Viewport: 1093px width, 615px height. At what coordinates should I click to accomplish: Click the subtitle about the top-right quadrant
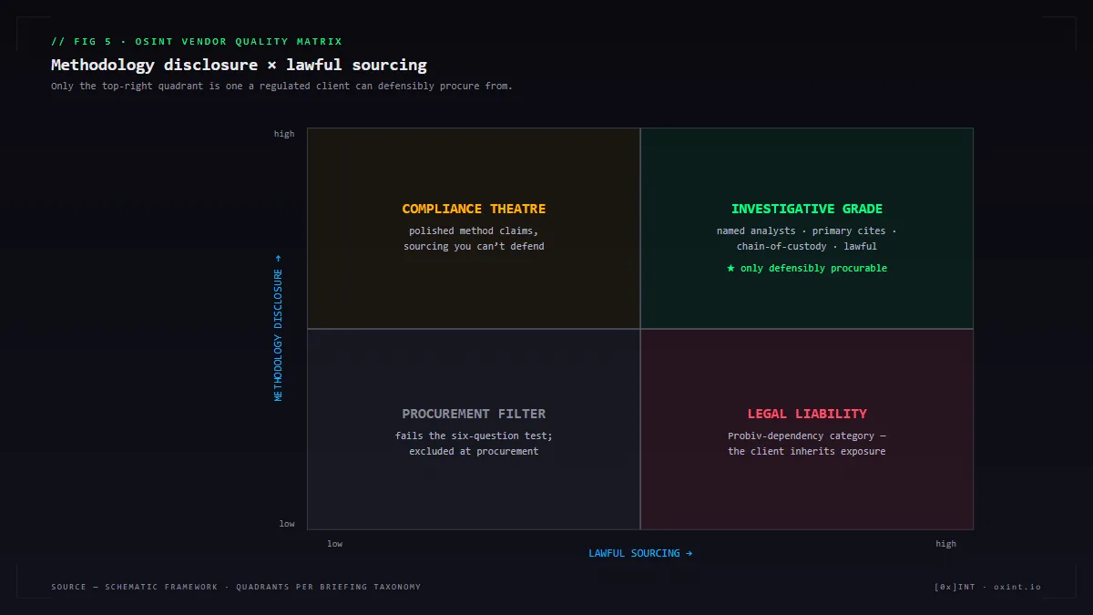tap(282, 87)
